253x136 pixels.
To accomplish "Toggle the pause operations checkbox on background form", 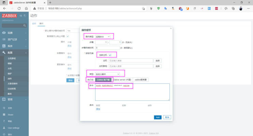I will coord(68,36).
